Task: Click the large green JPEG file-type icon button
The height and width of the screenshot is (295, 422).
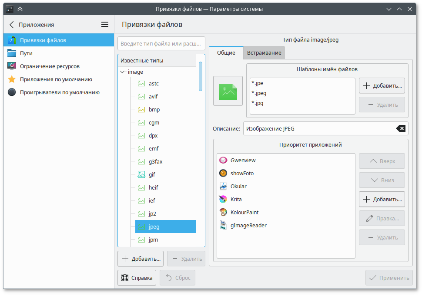Action: [228, 91]
